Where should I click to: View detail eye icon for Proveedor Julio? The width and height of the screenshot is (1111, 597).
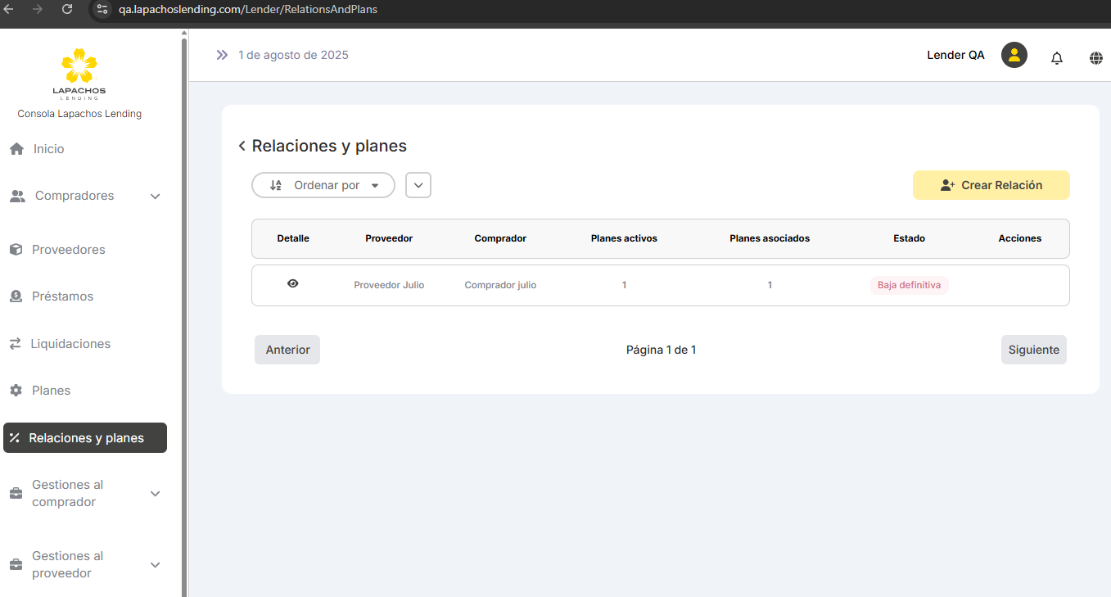pyautogui.click(x=293, y=283)
